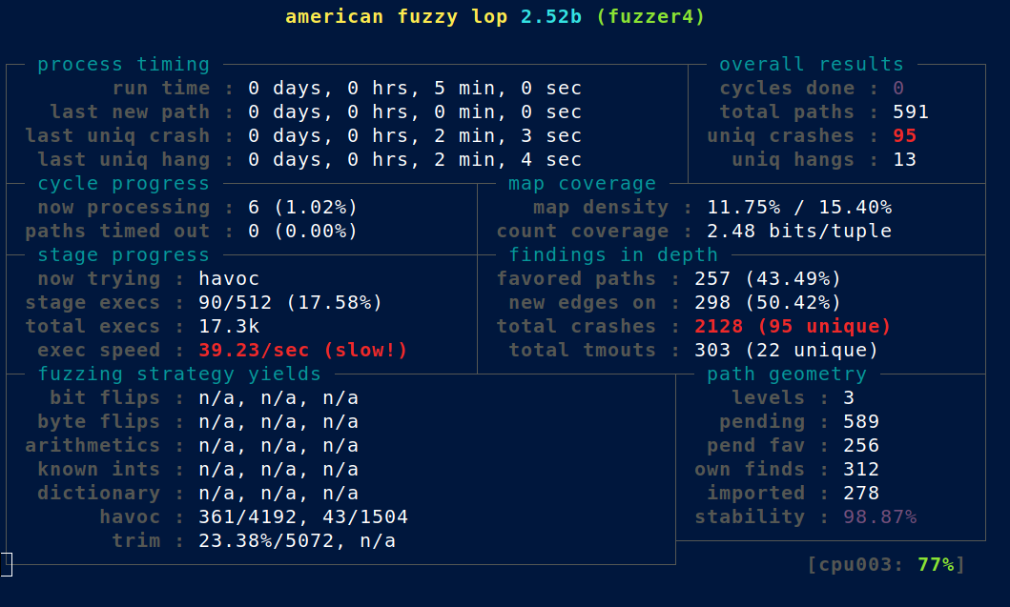Click the map density value '11.75% / 15.40%'

[x=799, y=208]
